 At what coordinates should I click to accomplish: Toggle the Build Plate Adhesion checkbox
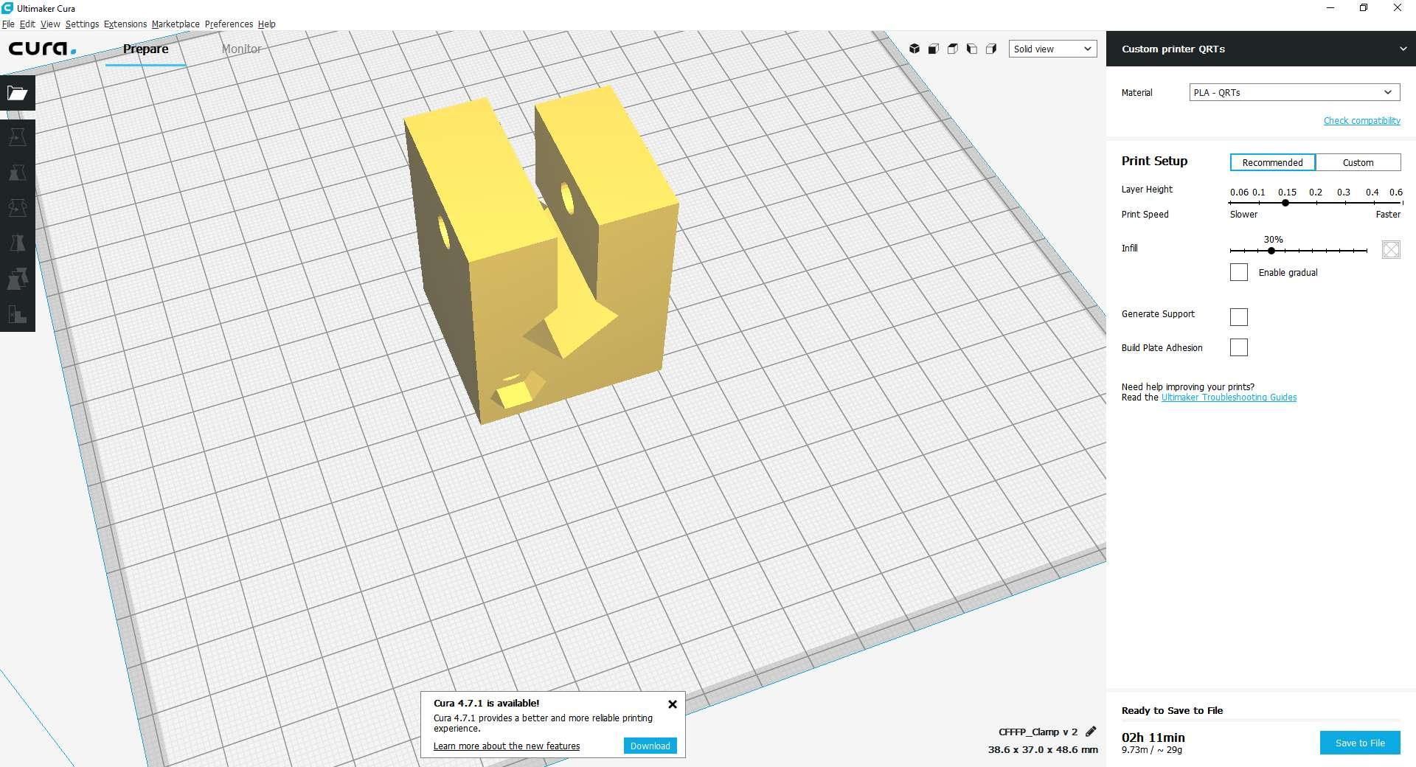[1239, 347]
